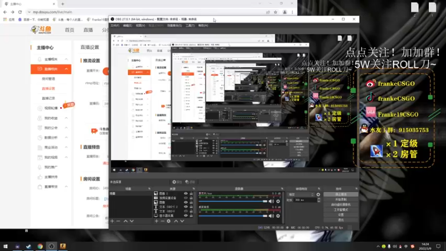Open 视图(V) menu in OBS
The height and width of the screenshot is (251, 446).
140,26
